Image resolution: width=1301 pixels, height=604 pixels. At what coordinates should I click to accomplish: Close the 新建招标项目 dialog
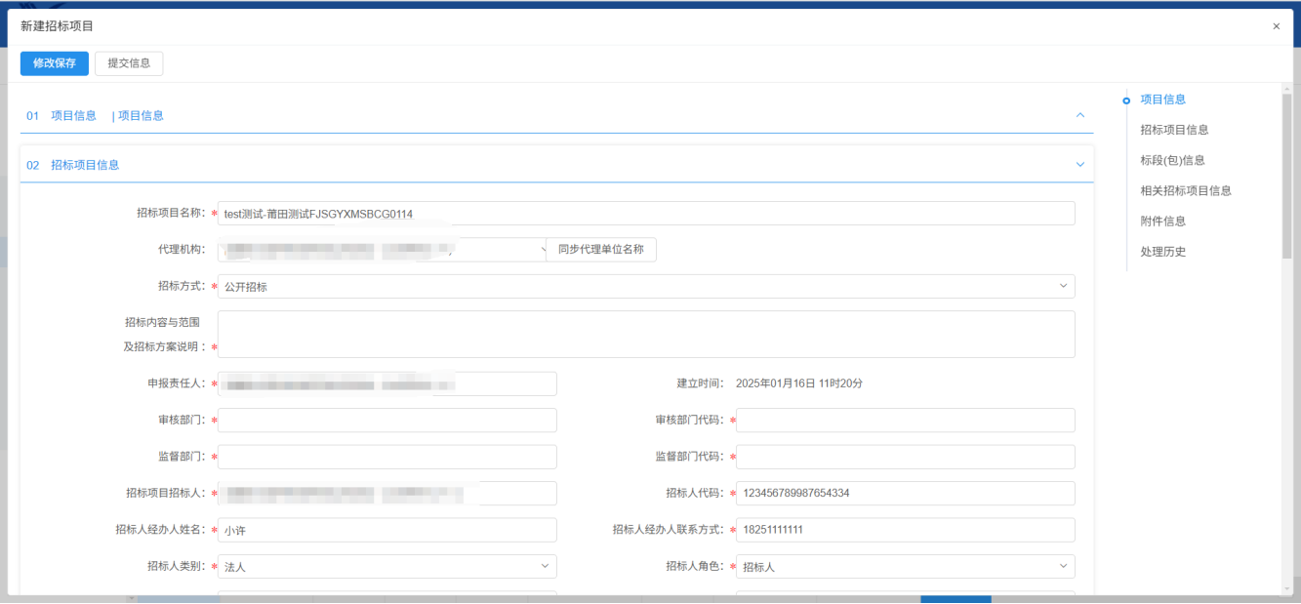point(1276,26)
